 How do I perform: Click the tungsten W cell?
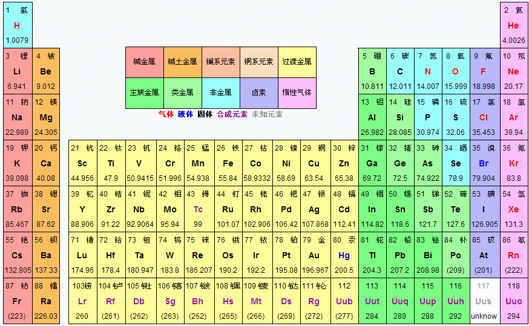170,255
